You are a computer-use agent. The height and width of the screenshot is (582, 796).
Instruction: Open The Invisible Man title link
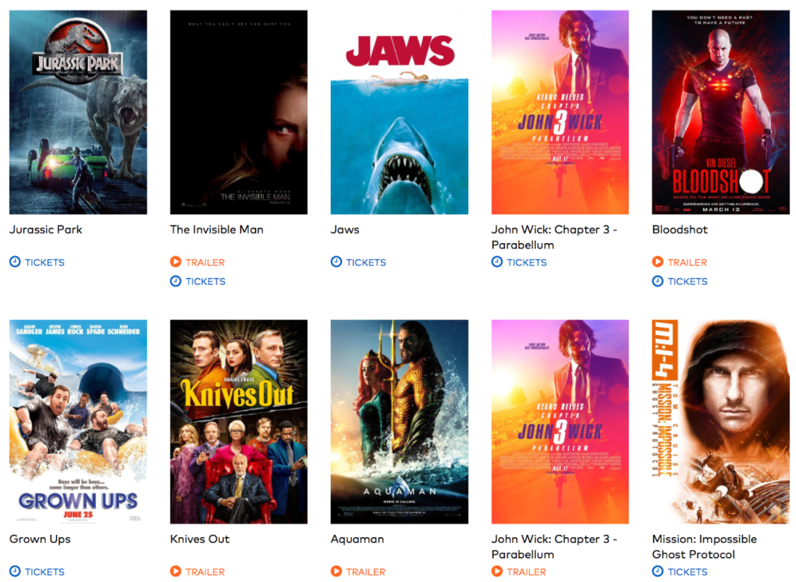tap(217, 229)
